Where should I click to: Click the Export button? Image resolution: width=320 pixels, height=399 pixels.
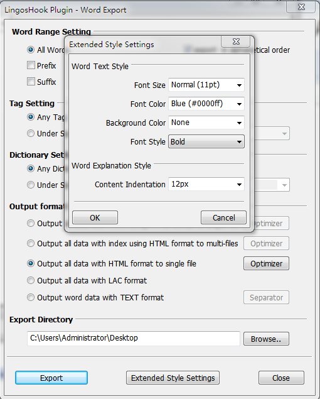51,378
